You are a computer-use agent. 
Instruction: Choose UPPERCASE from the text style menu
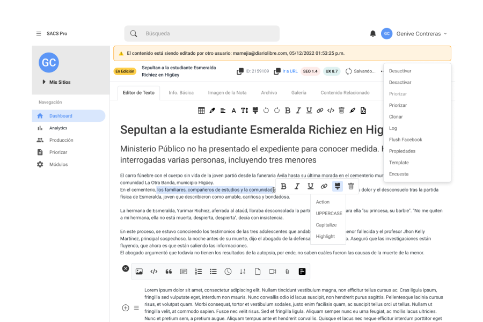(328, 213)
